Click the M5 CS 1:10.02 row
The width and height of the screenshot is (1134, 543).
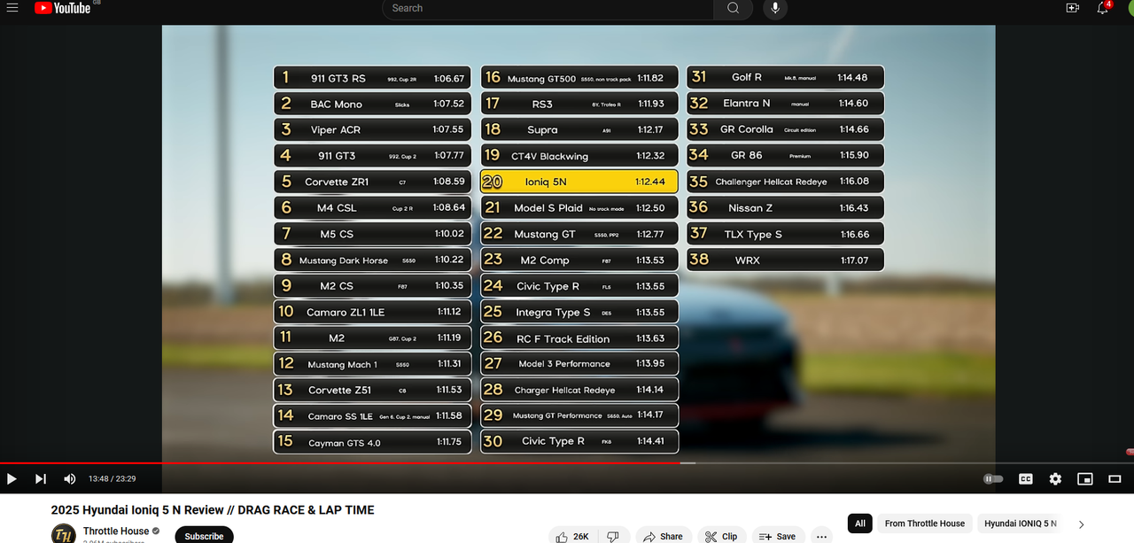(x=372, y=234)
